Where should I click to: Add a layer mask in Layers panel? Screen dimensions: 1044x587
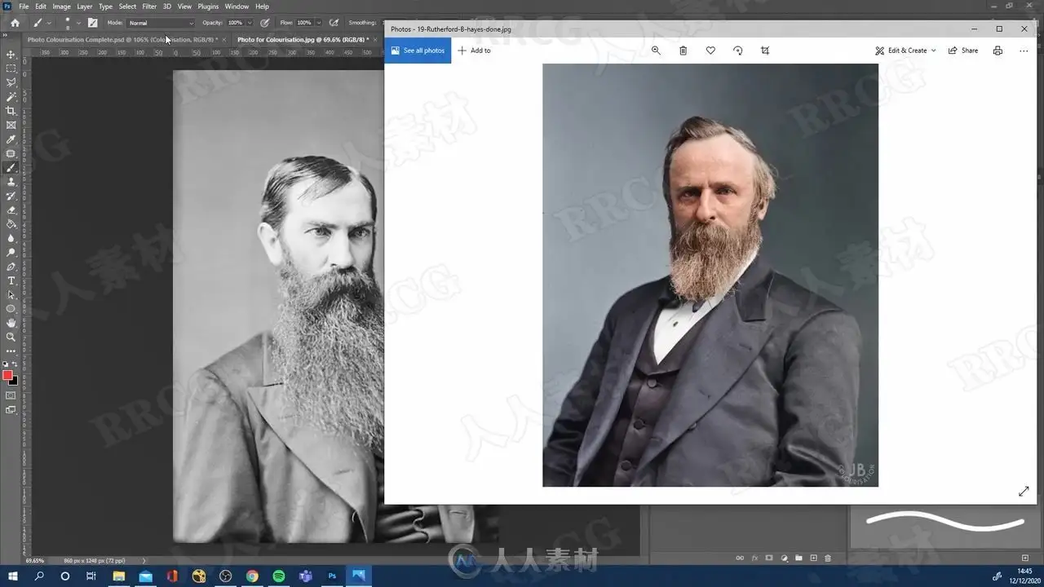(769, 558)
